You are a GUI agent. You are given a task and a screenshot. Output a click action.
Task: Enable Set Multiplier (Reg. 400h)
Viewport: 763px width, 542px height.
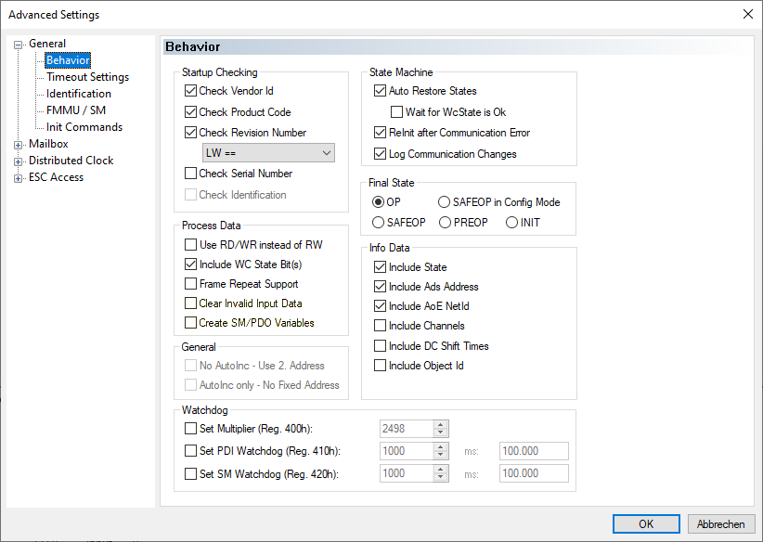click(x=191, y=429)
